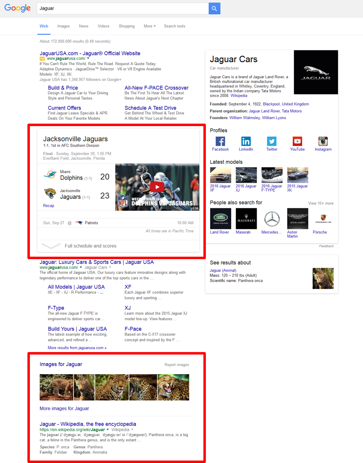363x463 pixels.
Task: Expand Full schedule and scores
Action: point(90,246)
